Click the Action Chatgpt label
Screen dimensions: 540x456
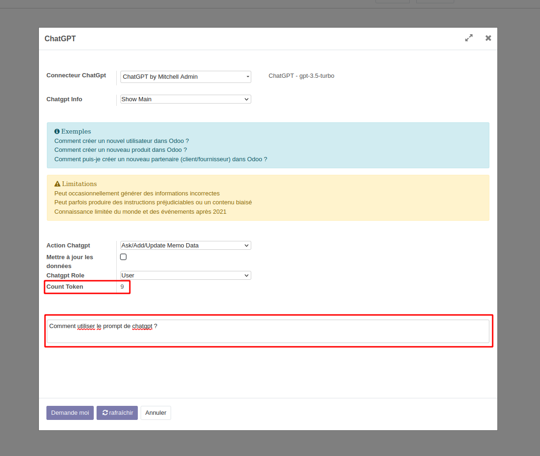pos(68,245)
